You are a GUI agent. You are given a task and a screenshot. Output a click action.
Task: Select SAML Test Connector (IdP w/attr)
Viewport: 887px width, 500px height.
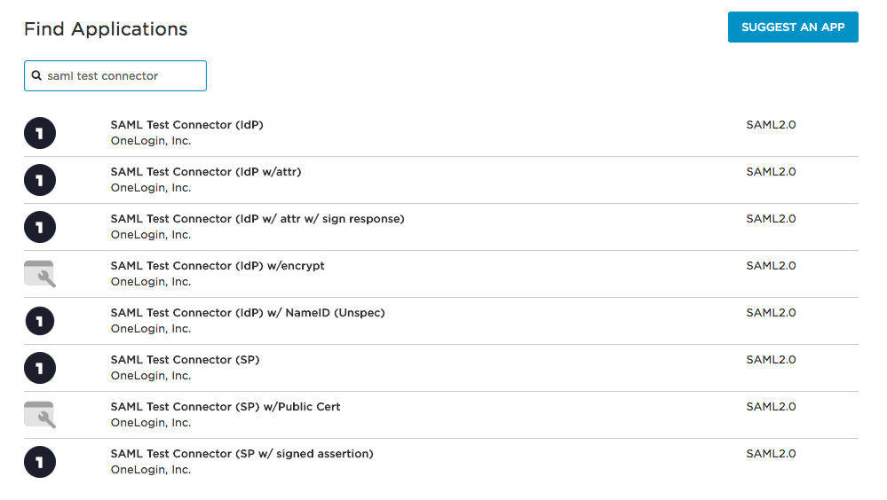click(205, 172)
